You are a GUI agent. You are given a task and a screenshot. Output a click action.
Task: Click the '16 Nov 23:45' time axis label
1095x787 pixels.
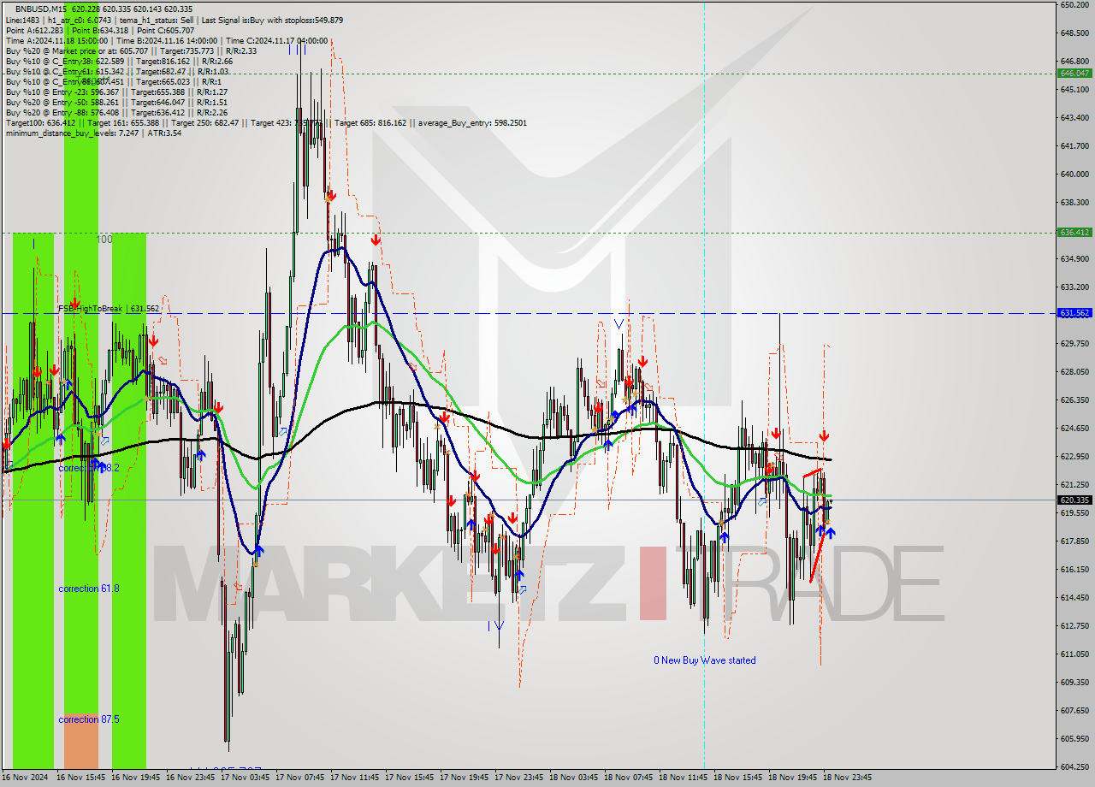click(189, 778)
